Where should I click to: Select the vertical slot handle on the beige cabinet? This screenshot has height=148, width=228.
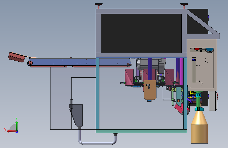pyautogui.click(x=194, y=70)
